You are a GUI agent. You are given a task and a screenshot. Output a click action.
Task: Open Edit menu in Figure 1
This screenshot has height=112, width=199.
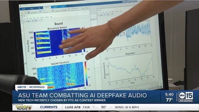(27, 19)
